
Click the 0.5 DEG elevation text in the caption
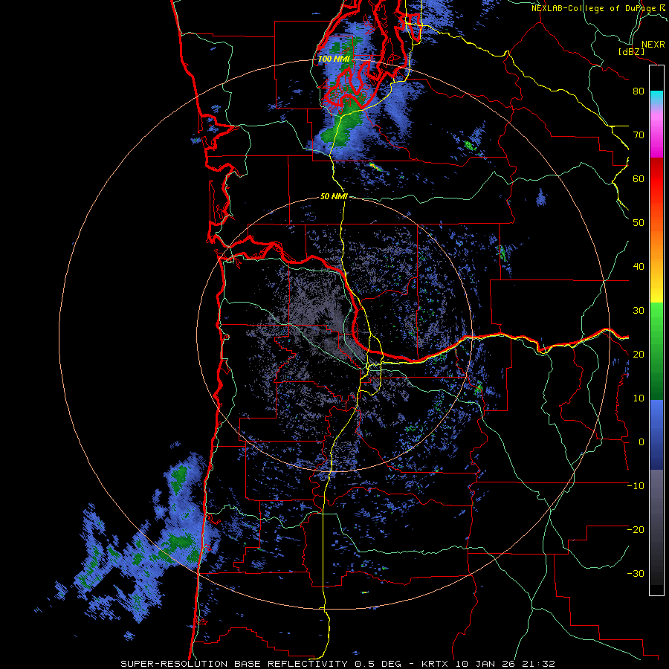coord(378,664)
